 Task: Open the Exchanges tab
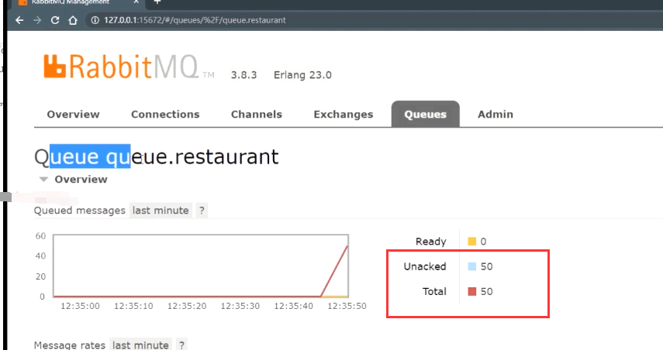click(344, 115)
